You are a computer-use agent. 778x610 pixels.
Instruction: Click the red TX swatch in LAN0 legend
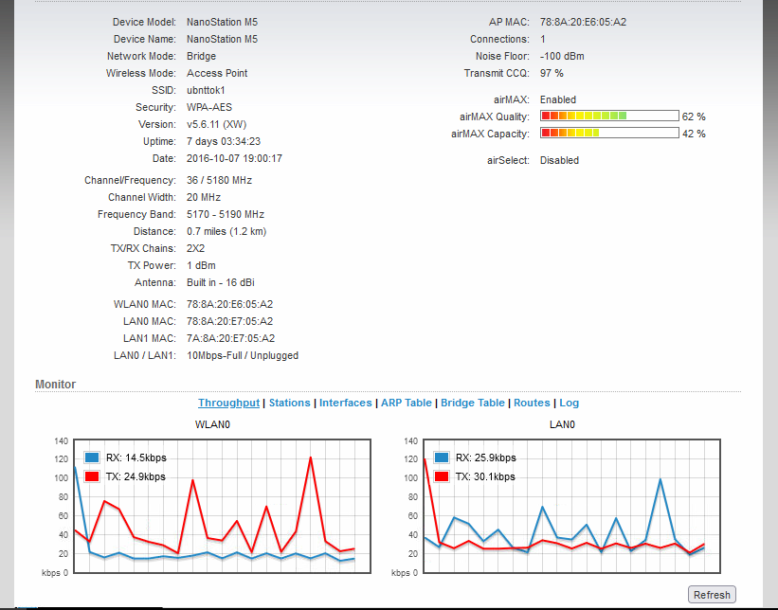(x=441, y=476)
